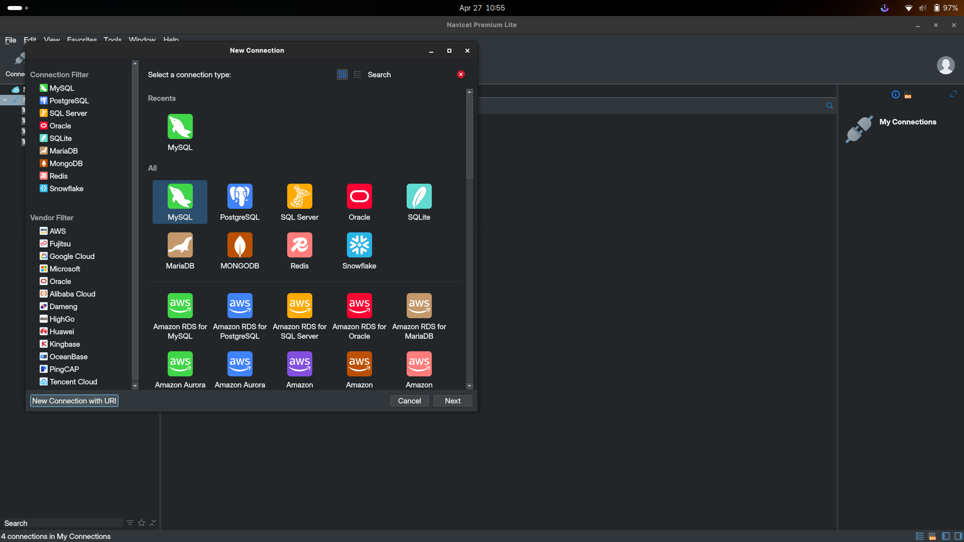Cancel the New Connection dialog

pos(409,401)
